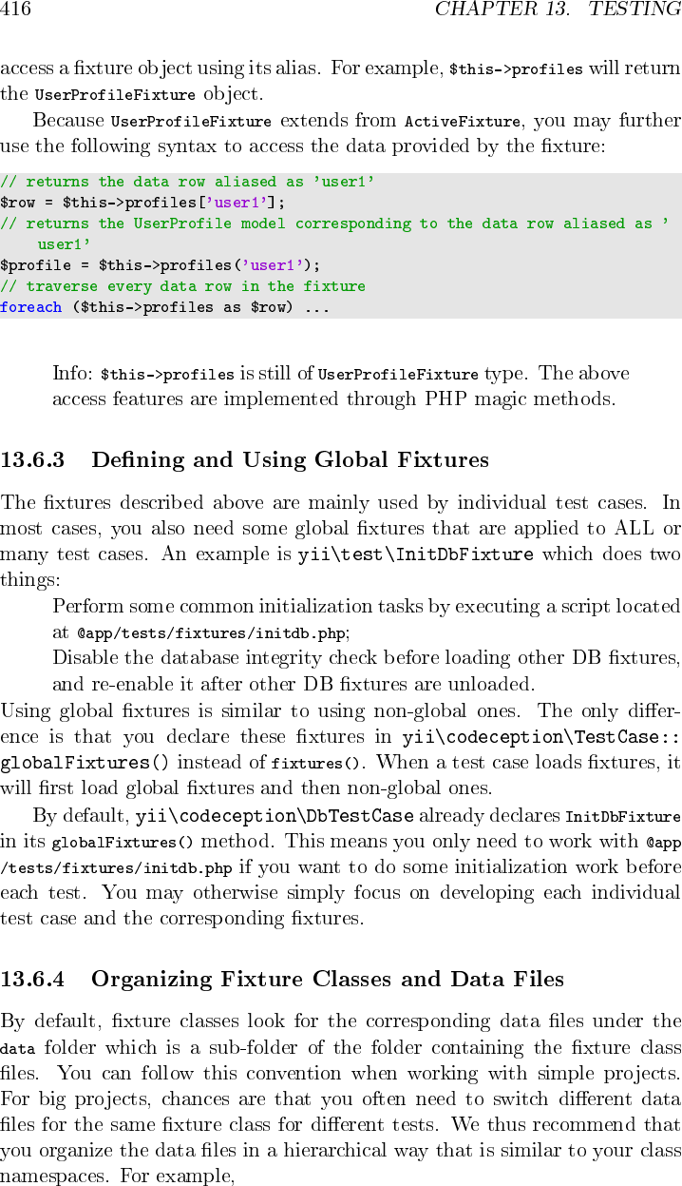Click 'yii\codeception\TestCase::' text

point(541,737)
